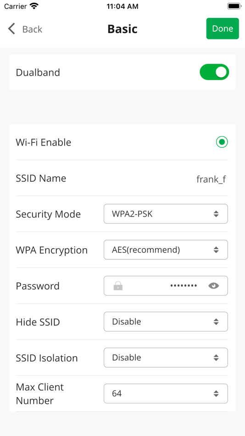
Task: Tap the back chevron arrow icon
Action: [x=11, y=28]
